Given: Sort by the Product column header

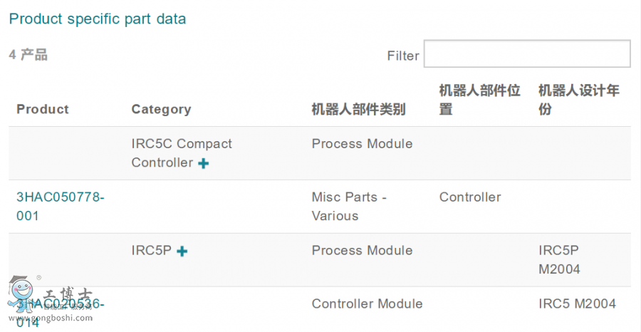Looking at the screenshot, I should click(x=43, y=109).
